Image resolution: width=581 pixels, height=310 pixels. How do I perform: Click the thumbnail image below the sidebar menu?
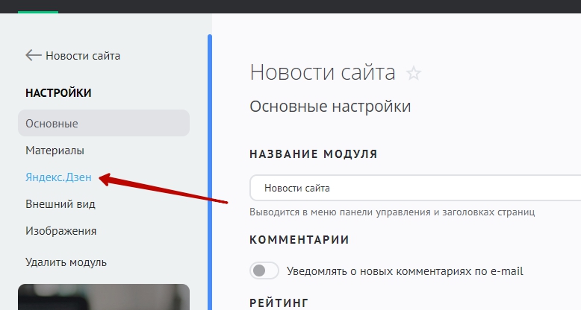pyautogui.click(x=103, y=297)
